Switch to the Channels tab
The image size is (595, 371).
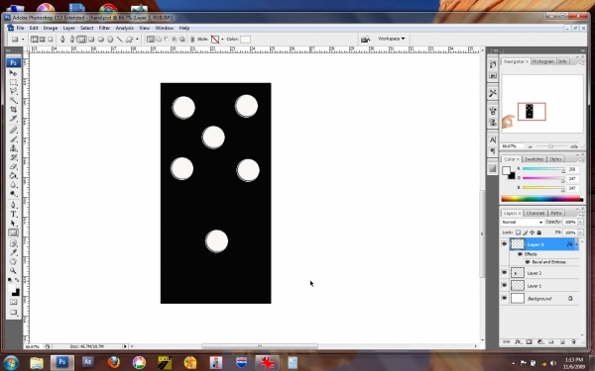coord(535,213)
